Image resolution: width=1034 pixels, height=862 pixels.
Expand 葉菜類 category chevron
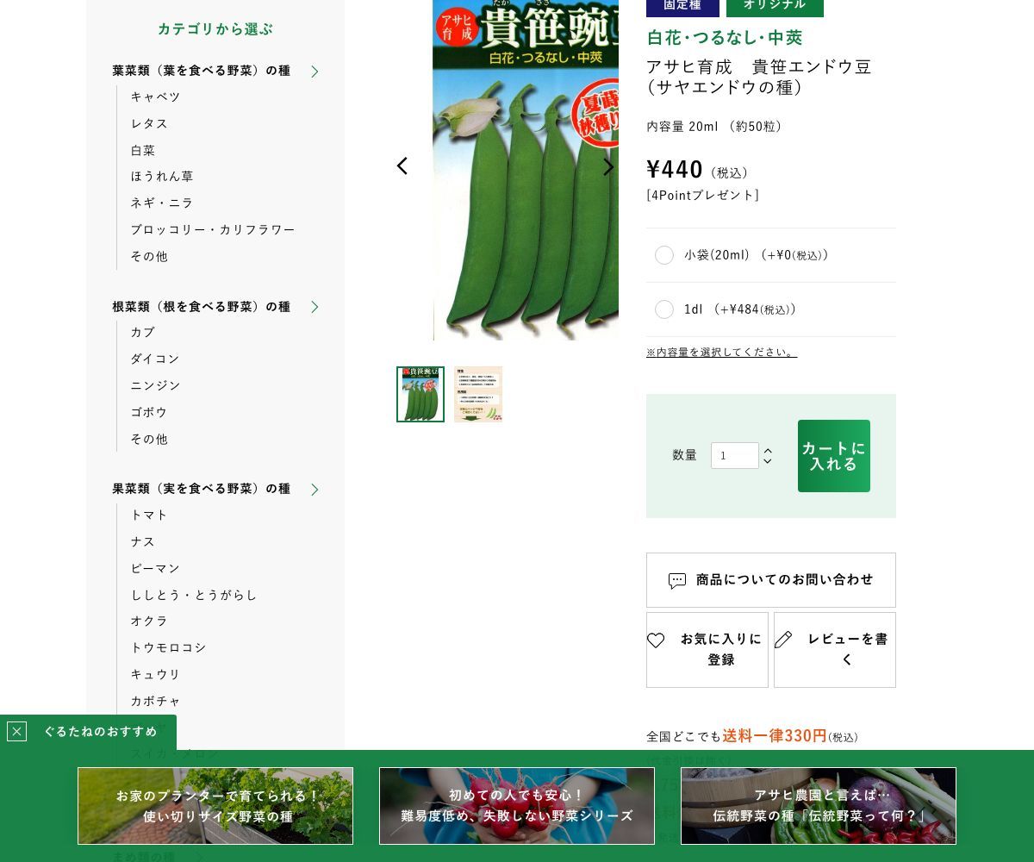pyautogui.click(x=315, y=72)
